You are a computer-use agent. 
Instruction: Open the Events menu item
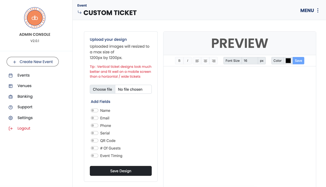(23, 75)
